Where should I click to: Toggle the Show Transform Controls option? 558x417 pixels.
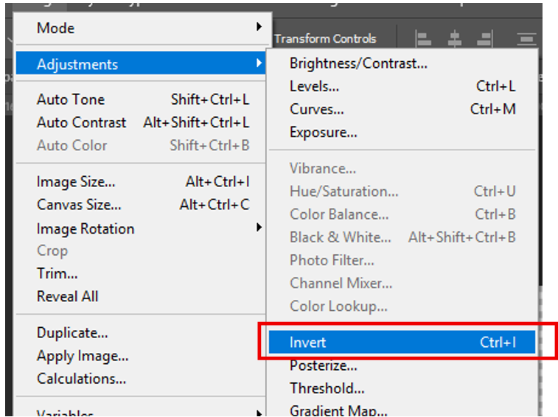pyautogui.click(x=325, y=39)
